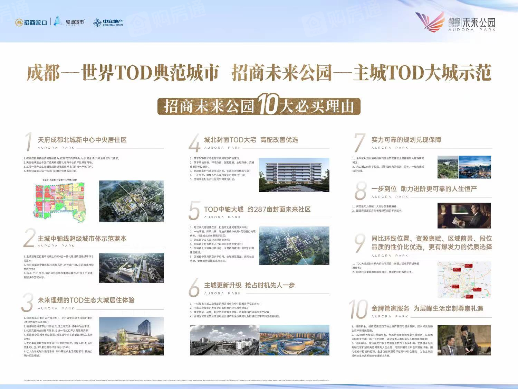Select heading 主城更新升级 抢占时机先人一步
This screenshot has width=518, height=389.
point(249,285)
